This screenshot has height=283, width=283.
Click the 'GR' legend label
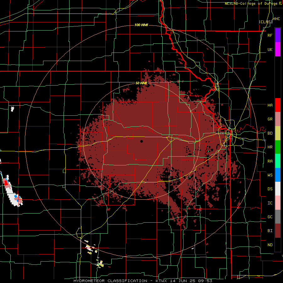coord(270,119)
